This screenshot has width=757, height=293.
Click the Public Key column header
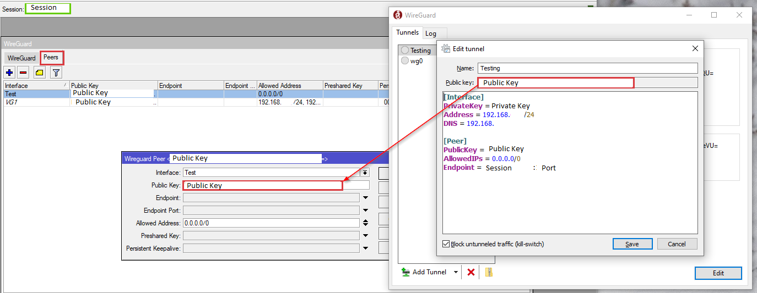[x=113, y=86]
